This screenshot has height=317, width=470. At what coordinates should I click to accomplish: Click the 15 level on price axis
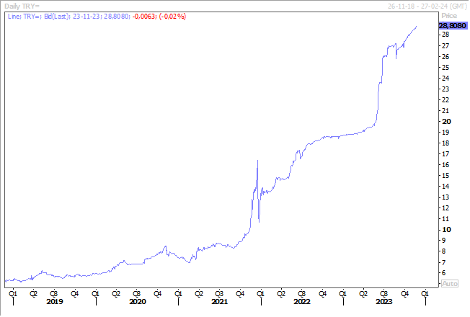click(445, 176)
